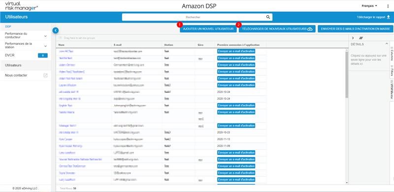The width and height of the screenshot is (394, 192).
Task: Collapse the DÉTAILS section chevron
Action: coord(387,44)
